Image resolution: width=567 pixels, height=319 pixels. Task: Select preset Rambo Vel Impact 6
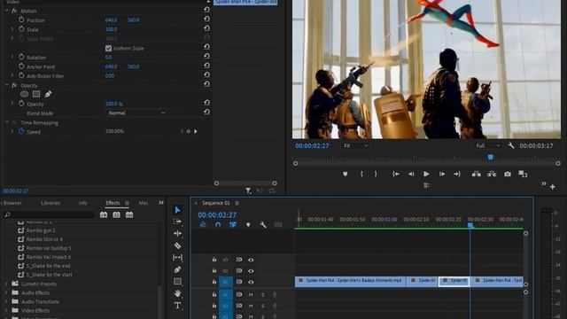tap(49, 257)
